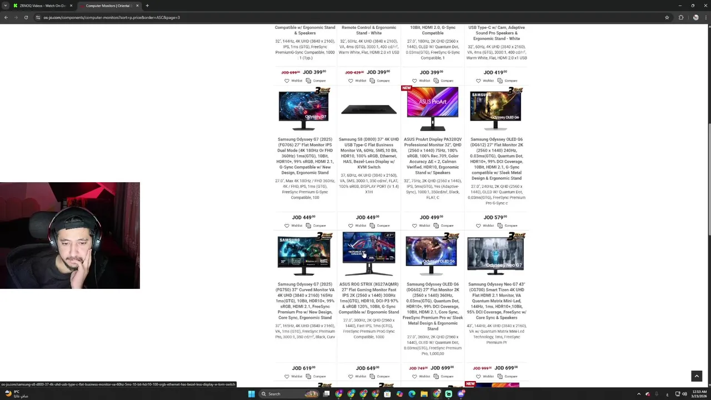Viewport: 711px width, 400px height.
Task: Compare the Samsung Odyssey Neo G7 43"
Action: click(507, 376)
